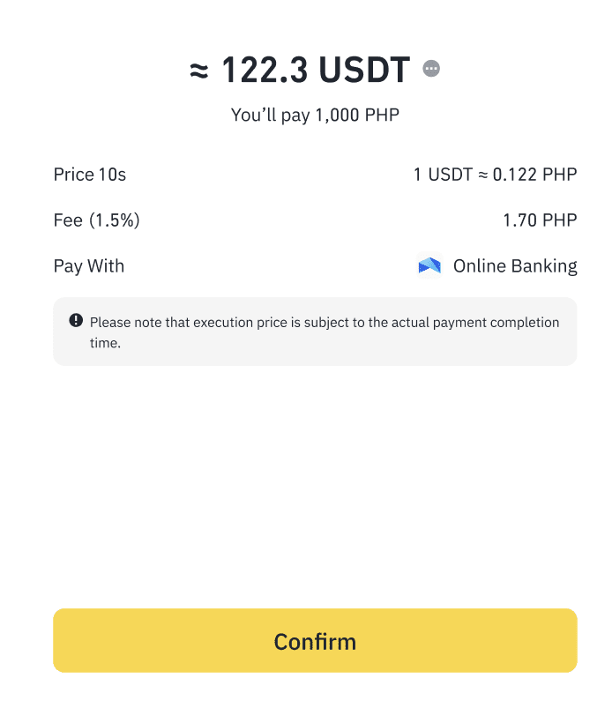Image resolution: width=612 pixels, height=723 pixels.
Task: Click the blue Online Banking logo icon
Action: [x=429, y=265]
